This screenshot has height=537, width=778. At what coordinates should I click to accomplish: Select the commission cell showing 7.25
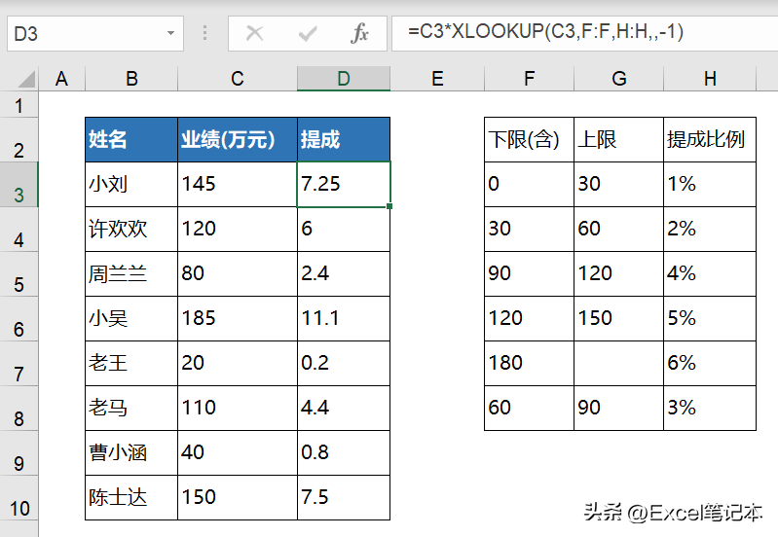pyautogui.click(x=344, y=185)
